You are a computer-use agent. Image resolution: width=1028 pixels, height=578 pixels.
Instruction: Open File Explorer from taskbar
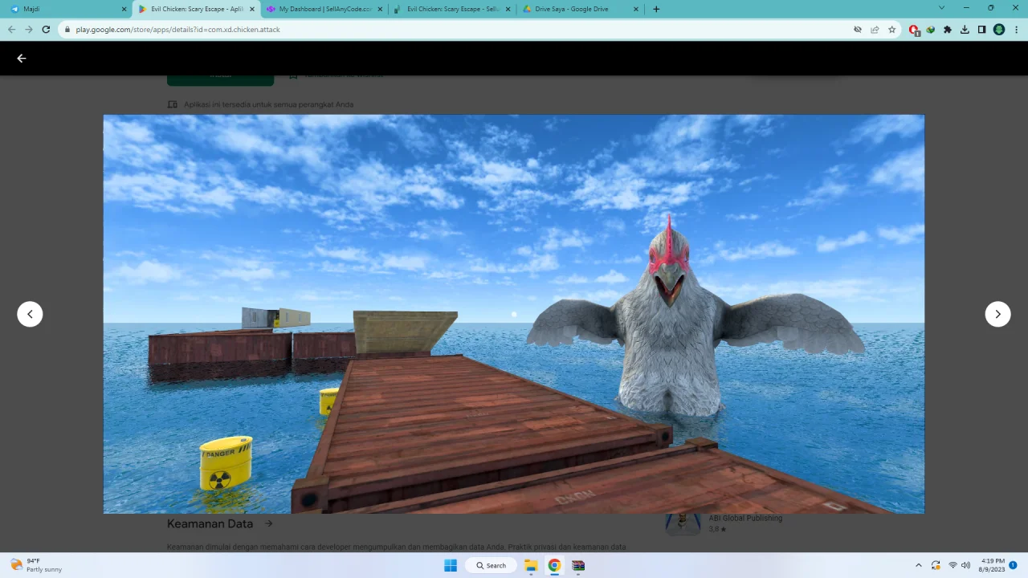531,565
